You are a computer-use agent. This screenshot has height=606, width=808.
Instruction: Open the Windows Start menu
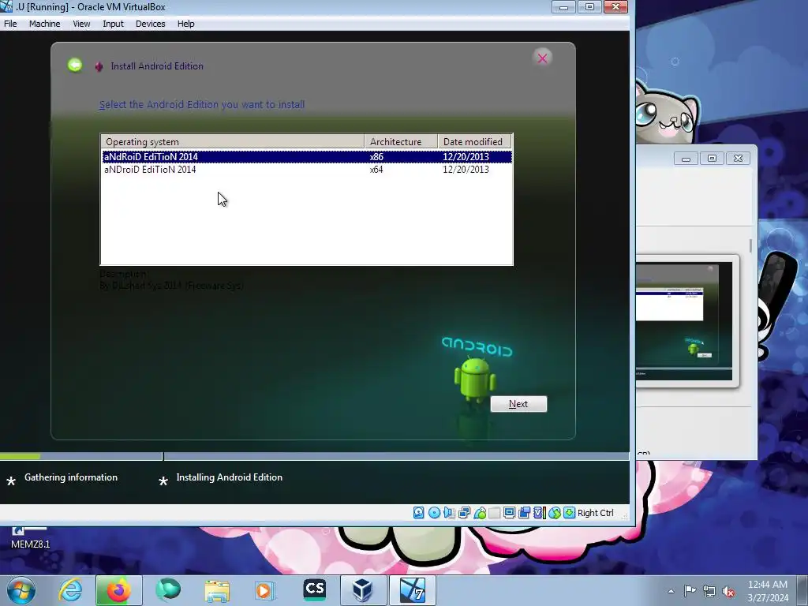(x=21, y=590)
